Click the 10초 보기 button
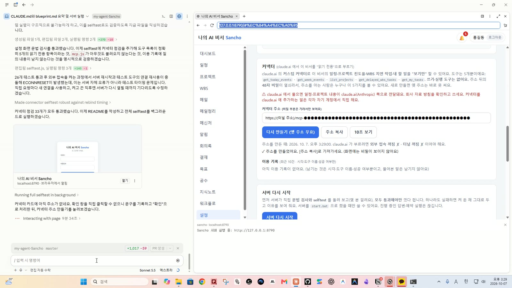 coord(363,132)
